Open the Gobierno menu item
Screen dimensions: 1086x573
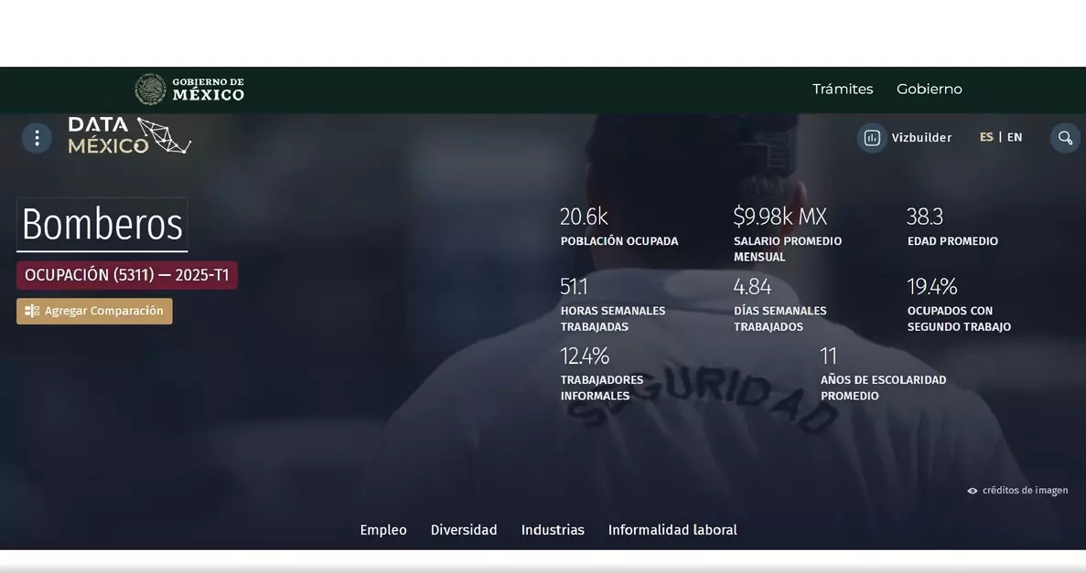tap(930, 90)
